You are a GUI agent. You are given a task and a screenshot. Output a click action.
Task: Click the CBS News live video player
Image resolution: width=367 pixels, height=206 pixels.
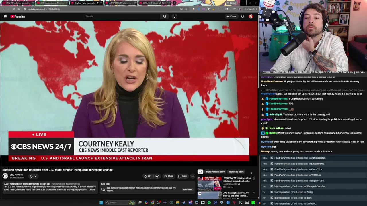click(129, 93)
